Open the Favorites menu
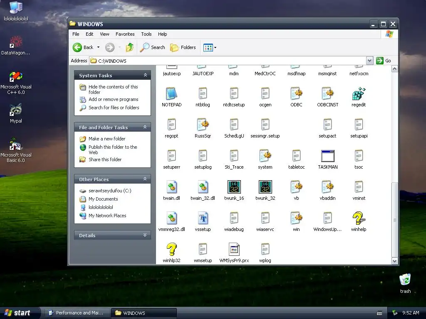 click(125, 34)
